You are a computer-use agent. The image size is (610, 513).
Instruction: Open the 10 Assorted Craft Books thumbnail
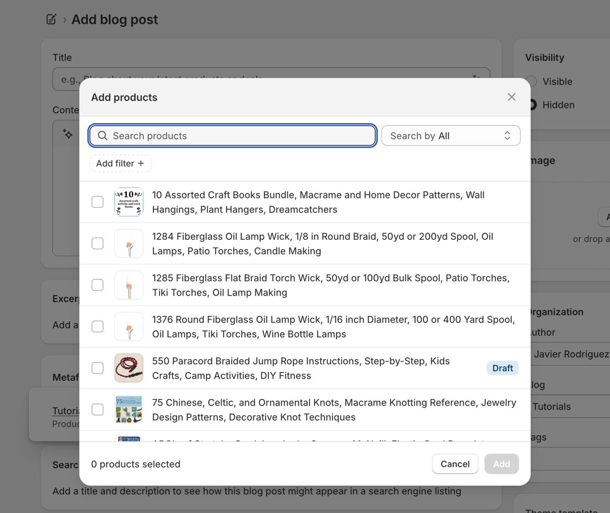click(129, 202)
